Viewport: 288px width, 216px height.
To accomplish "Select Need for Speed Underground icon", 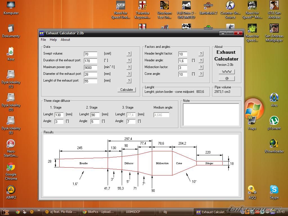I will (x=120, y=10).
